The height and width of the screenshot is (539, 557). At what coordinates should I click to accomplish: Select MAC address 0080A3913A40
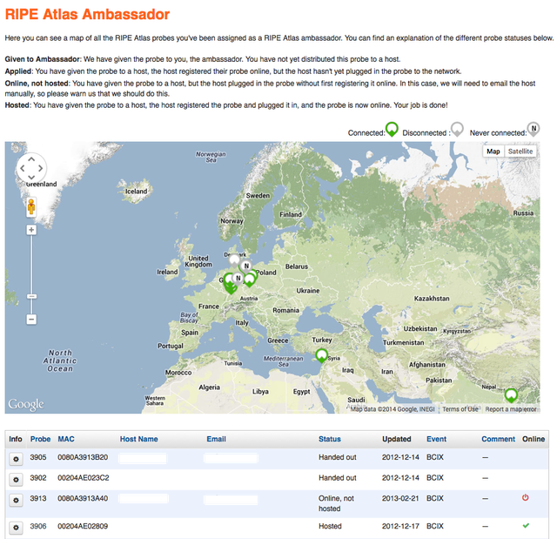click(83, 498)
